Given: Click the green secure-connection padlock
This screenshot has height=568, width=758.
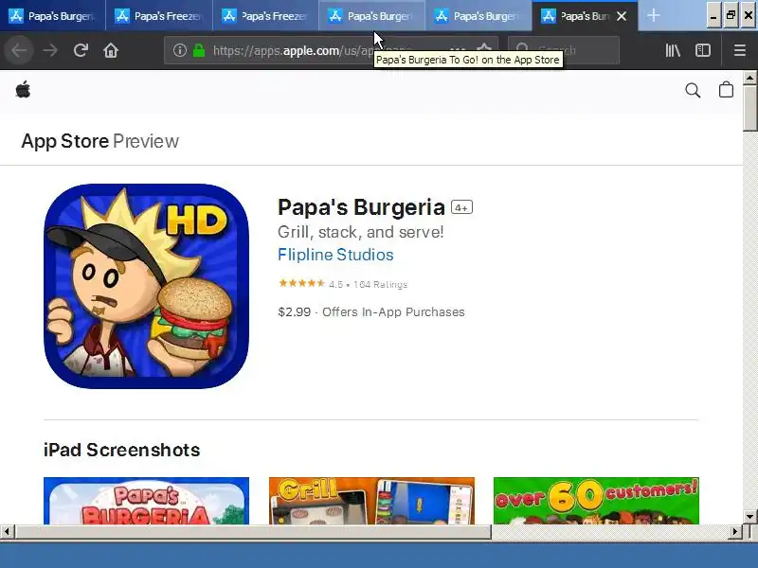Looking at the screenshot, I should coord(199,50).
